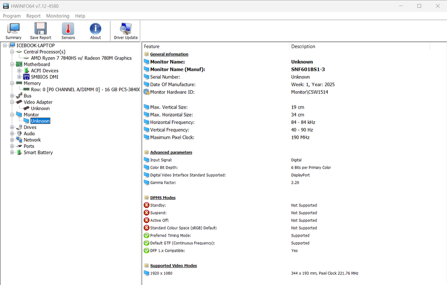Click the Network node icon

click(x=19, y=140)
